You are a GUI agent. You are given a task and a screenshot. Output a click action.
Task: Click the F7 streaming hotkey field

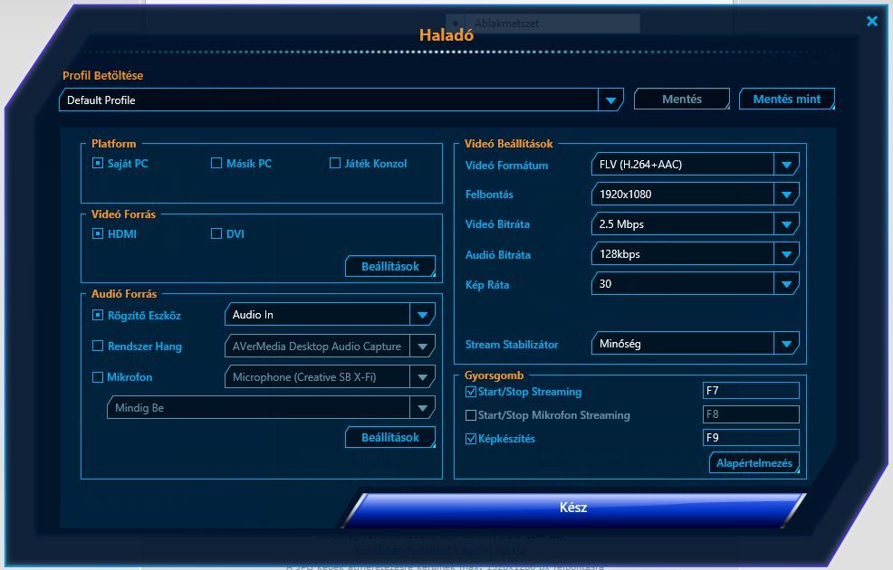pyautogui.click(x=751, y=391)
